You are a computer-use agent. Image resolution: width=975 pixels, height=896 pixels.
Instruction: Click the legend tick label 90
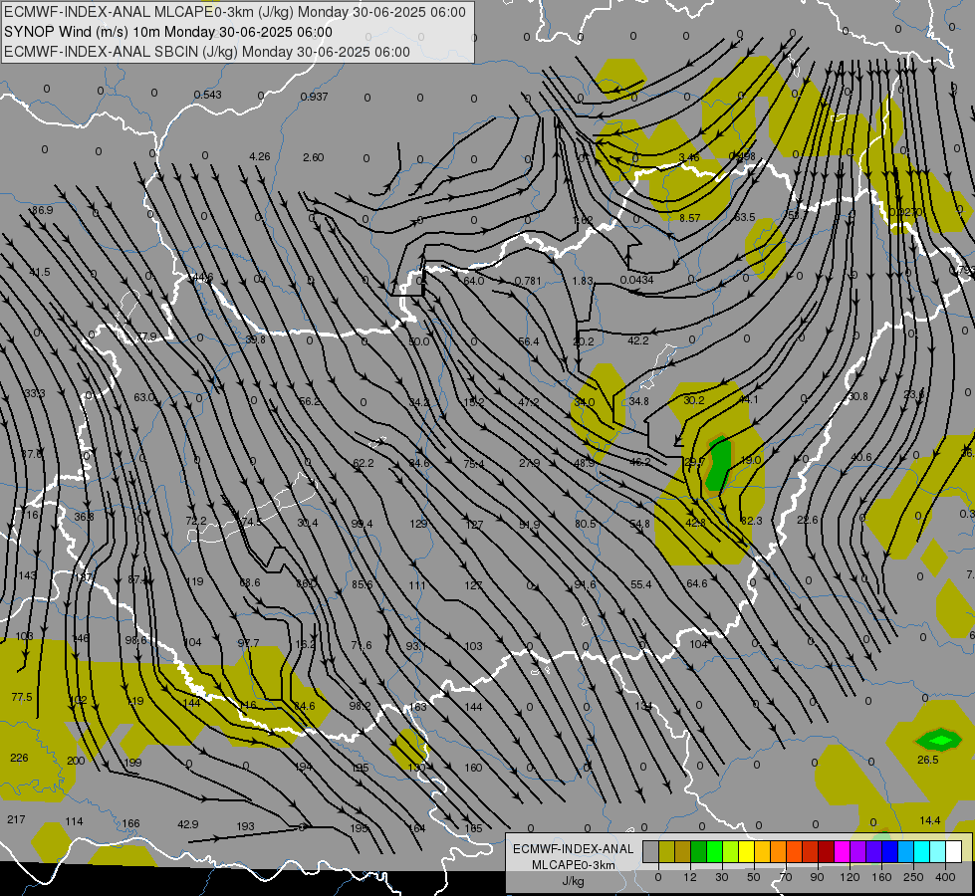click(817, 877)
